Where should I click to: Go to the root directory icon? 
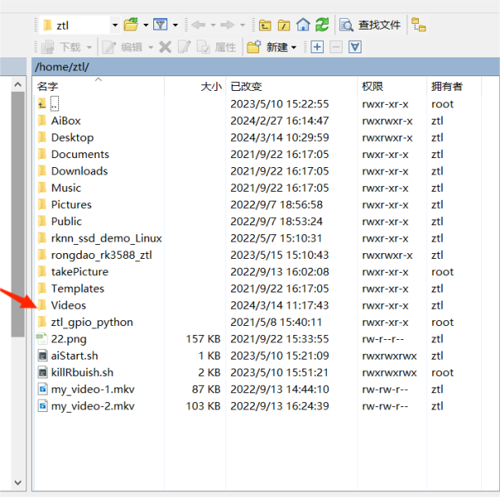284,25
